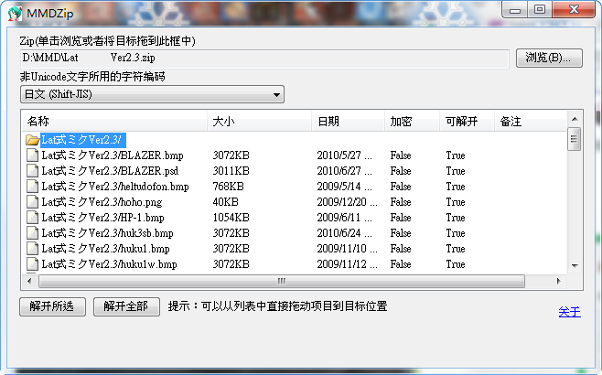The width and height of the screenshot is (602, 375).
Task: Click the 解开全部 extract all button
Action: click(126, 306)
